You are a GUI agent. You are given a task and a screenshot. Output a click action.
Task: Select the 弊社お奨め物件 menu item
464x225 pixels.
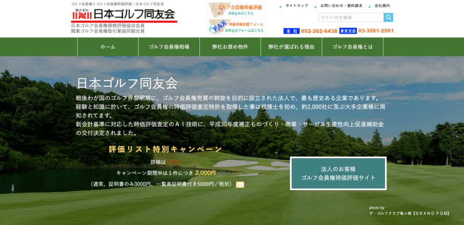pos(230,47)
